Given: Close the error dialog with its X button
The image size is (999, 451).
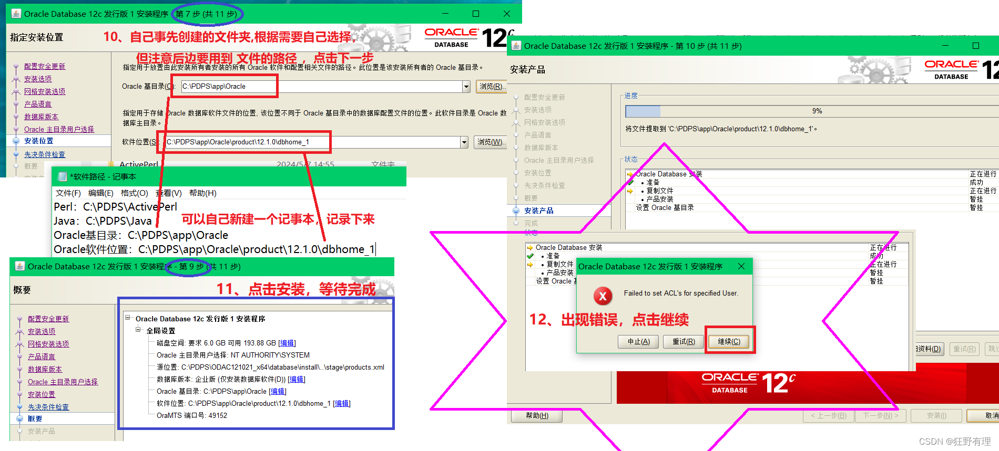Looking at the screenshot, I should click(741, 266).
